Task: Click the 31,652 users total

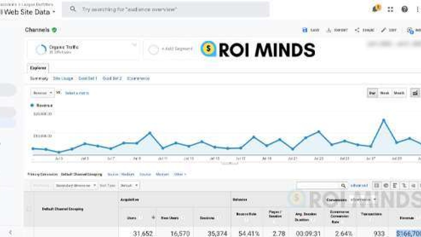Action: (143, 233)
